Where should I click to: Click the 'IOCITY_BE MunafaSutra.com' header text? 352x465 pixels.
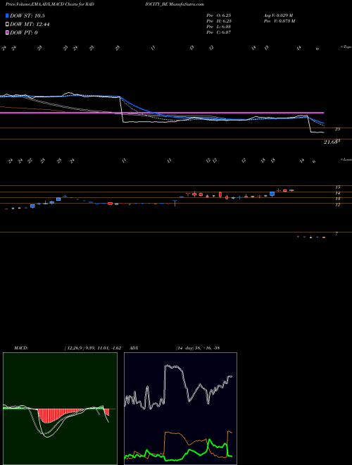[175, 4]
